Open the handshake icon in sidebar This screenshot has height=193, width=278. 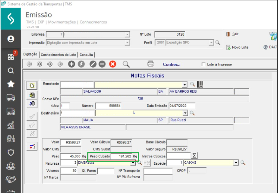pyautogui.click(x=11, y=179)
